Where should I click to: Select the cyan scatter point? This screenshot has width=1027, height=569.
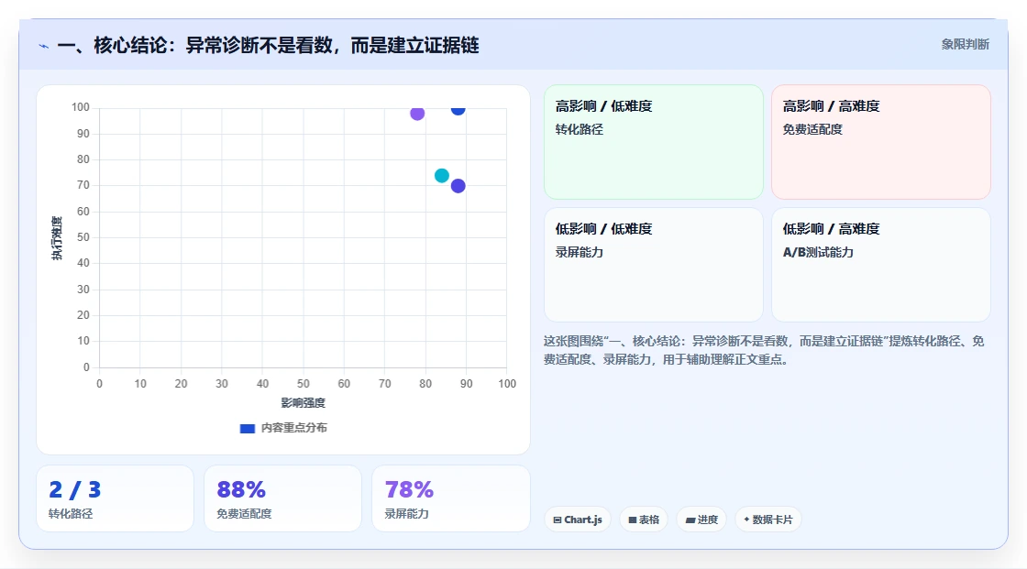pyautogui.click(x=442, y=176)
